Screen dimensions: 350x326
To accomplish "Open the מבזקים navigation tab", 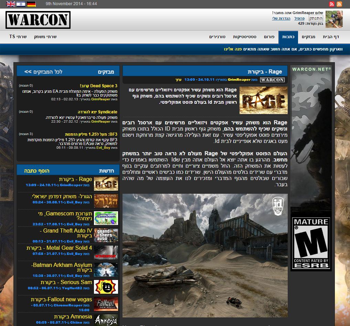I will coord(308,37).
